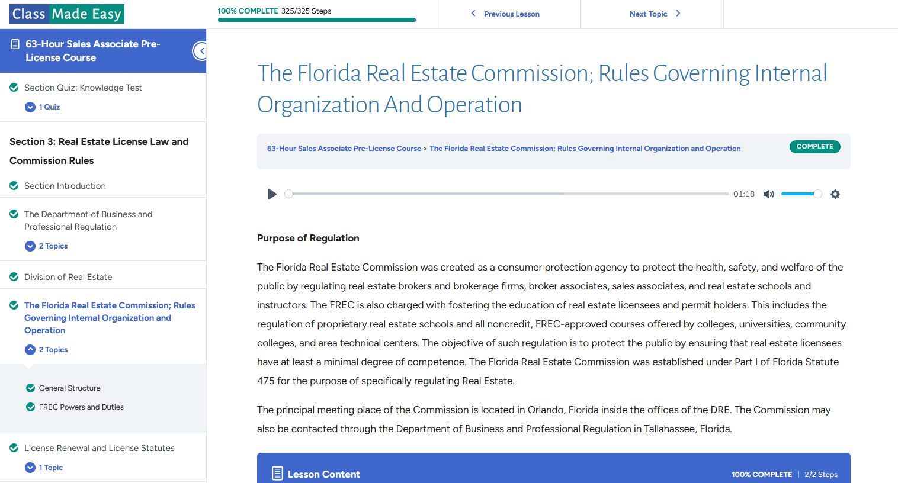The width and height of the screenshot is (898, 483).
Task: Open License Renewal and License Statutes lesson
Action: click(100, 448)
